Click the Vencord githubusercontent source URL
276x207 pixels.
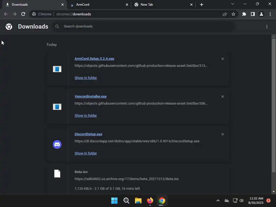point(141,103)
